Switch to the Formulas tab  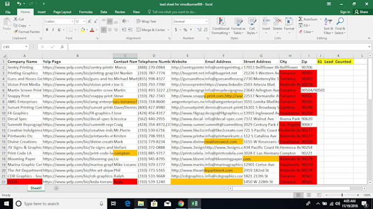pyautogui.click(x=86, y=12)
